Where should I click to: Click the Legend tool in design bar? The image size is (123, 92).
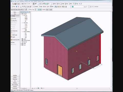(13, 37)
